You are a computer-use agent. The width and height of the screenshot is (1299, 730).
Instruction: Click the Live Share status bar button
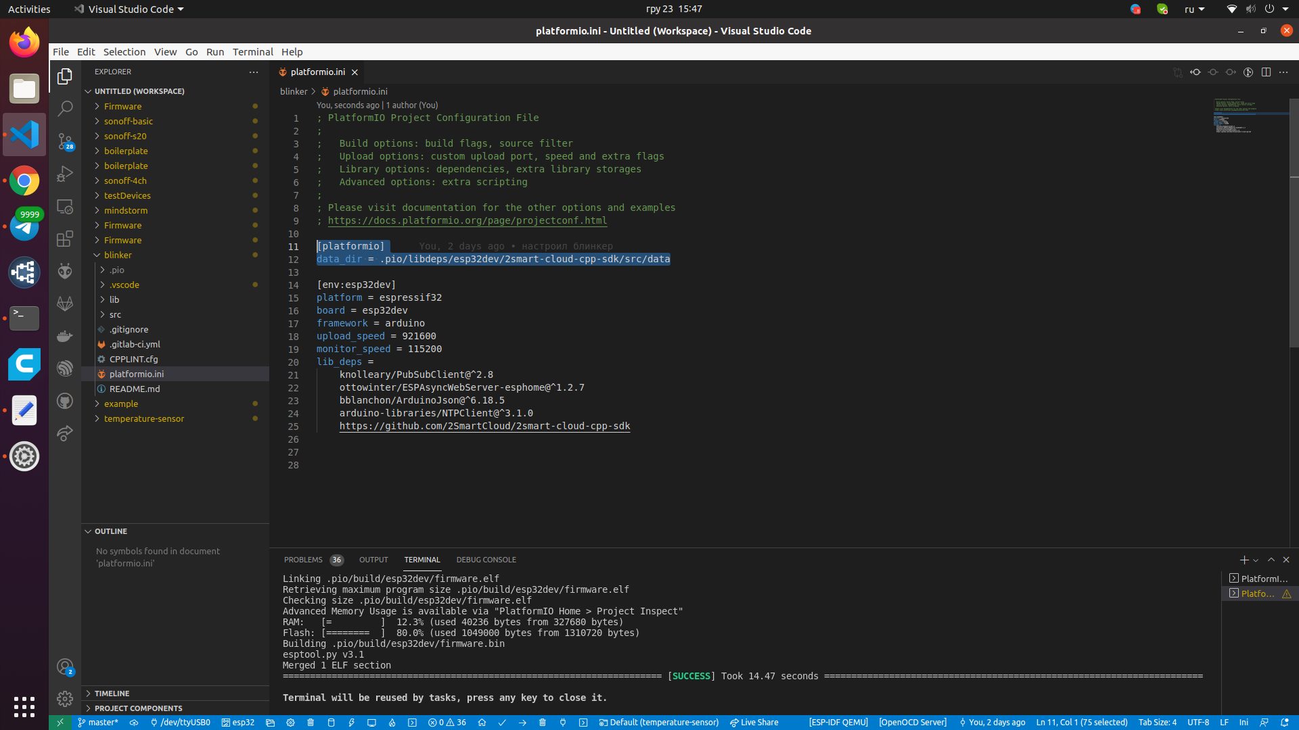click(x=754, y=722)
